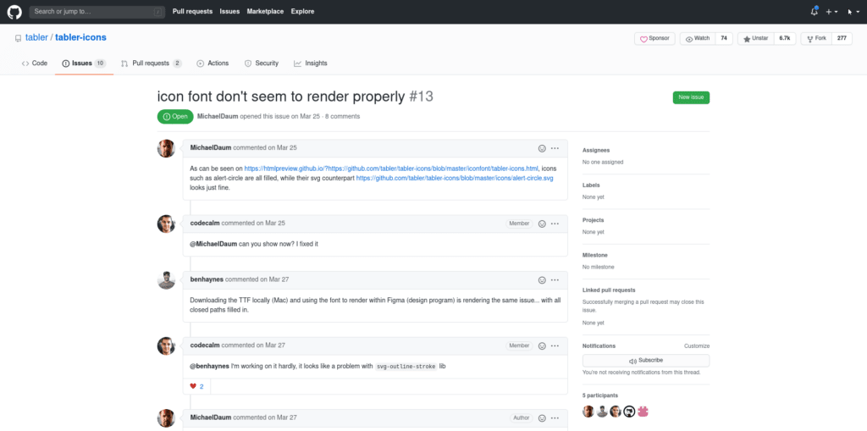This screenshot has height=431, width=867.
Task: Open options menu on codecalm's Mar 25 comment
Action: 555,224
